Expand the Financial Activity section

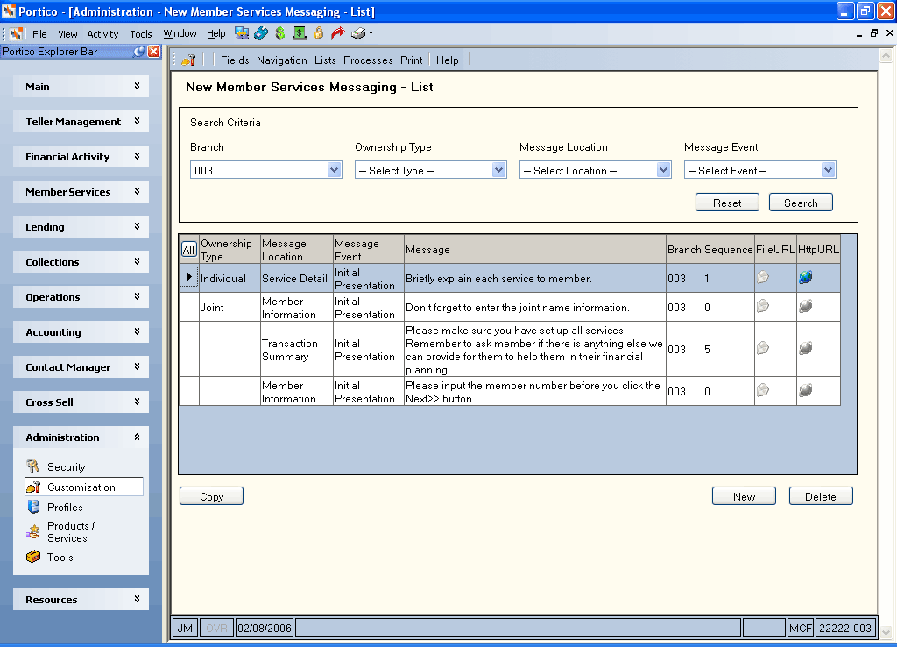(x=81, y=156)
